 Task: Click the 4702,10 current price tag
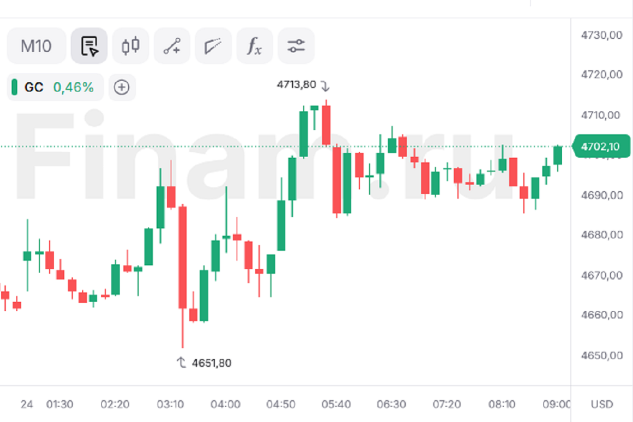[601, 146]
